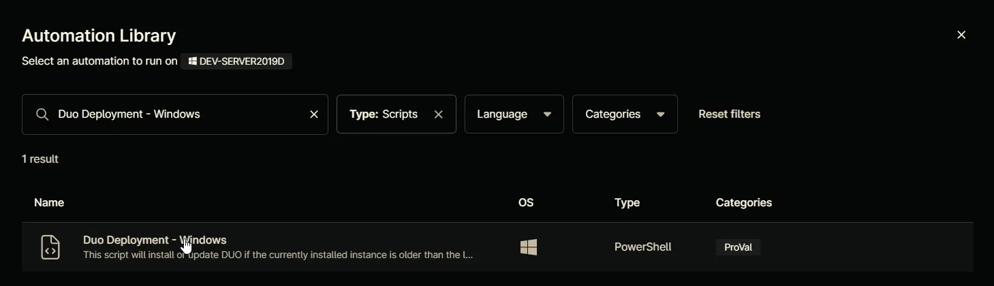Screen dimensions: 994x286
Task: Click the search magnifier icon
Action: [42, 114]
